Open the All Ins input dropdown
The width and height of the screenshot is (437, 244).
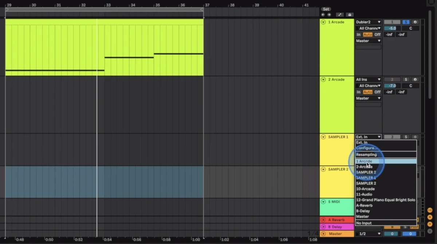369,79
